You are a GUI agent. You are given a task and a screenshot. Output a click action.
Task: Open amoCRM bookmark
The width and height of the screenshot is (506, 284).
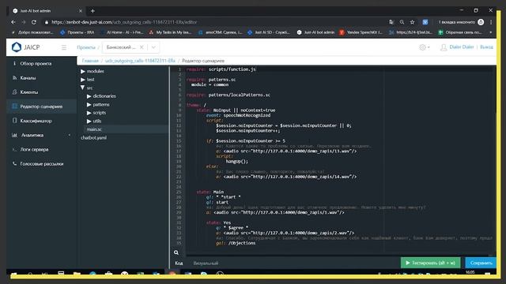click(220, 32)
